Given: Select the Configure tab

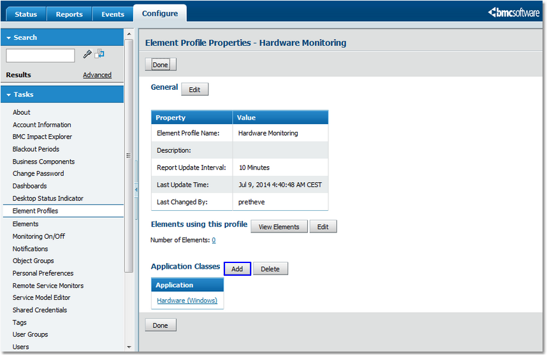Looking at the screenshot, I should pos(160,13).
